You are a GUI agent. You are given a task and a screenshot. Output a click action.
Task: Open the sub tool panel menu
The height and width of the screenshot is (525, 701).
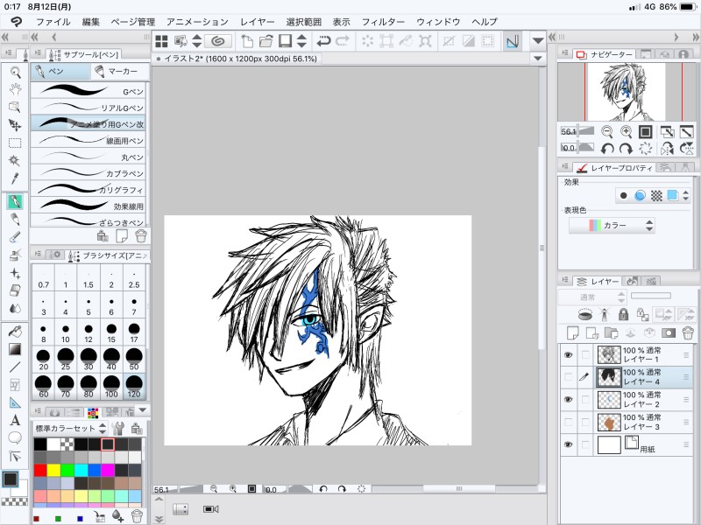pyautogui.click(x=39, y=53)
